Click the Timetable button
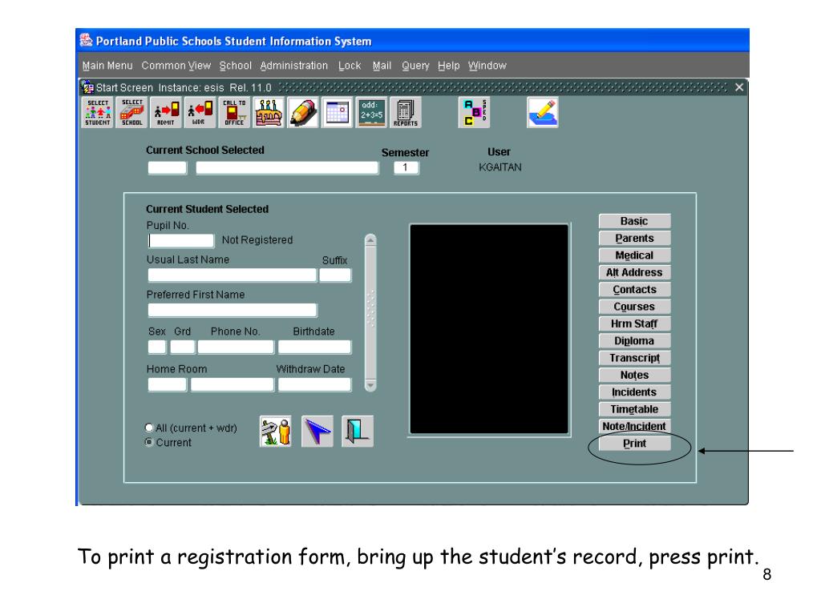The image size is (821, 615). 635,409
